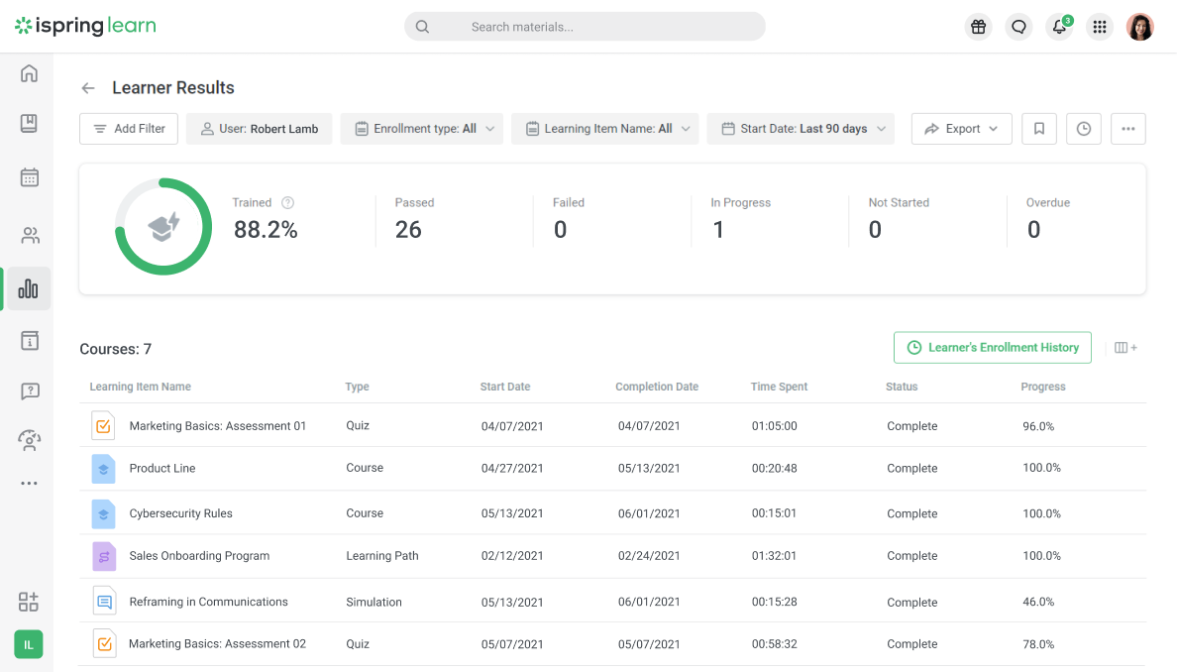Open the notifications bell

pyautogui.click(x=1059, y=27)
